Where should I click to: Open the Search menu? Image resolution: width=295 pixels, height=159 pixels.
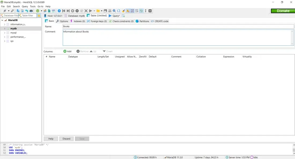tap(16, 6)
